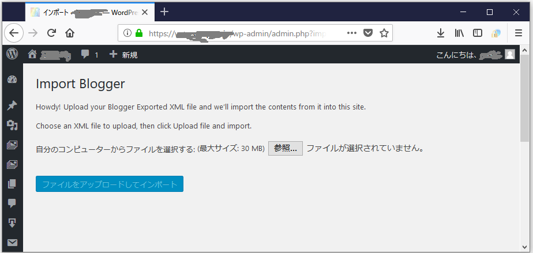Click the comments bubble in admin bar
Screen dimensions: 533x253
[89, 54]
